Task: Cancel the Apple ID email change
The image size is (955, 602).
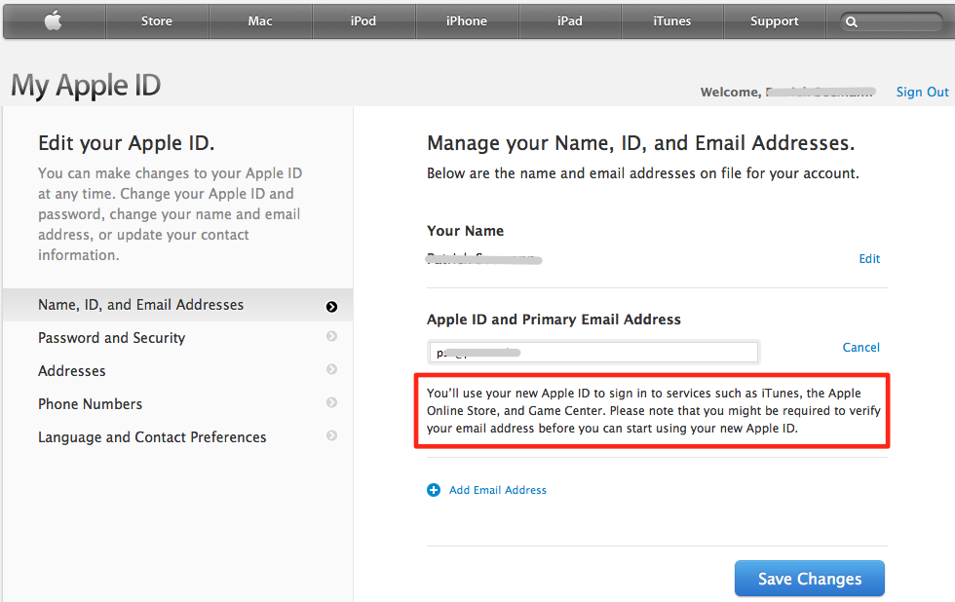Action: pos(861,347)
